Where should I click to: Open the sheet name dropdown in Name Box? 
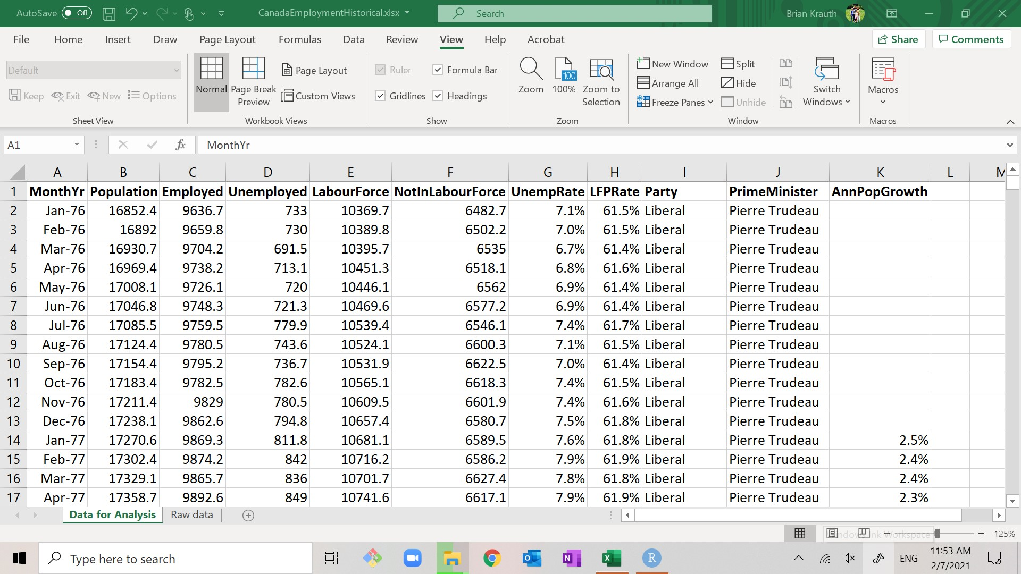click(x=77, y=145)
